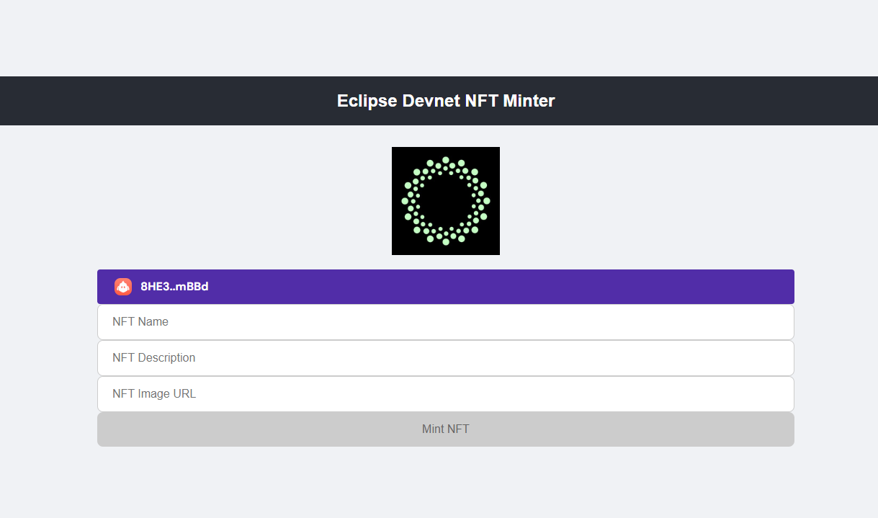
Task: Click the Mint NFT label text
Action: (x=445, y=429)
